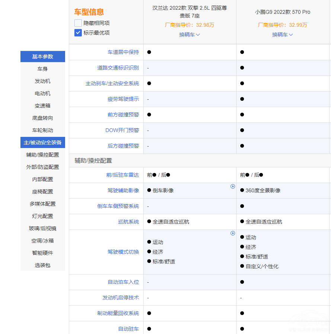Open 小鹏G9 2022款 570 Pro title

tap(283, 12)
